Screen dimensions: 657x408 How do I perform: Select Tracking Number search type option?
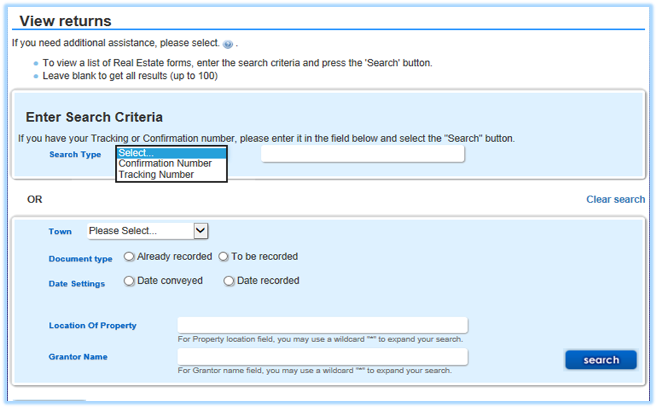click(156, 175)
